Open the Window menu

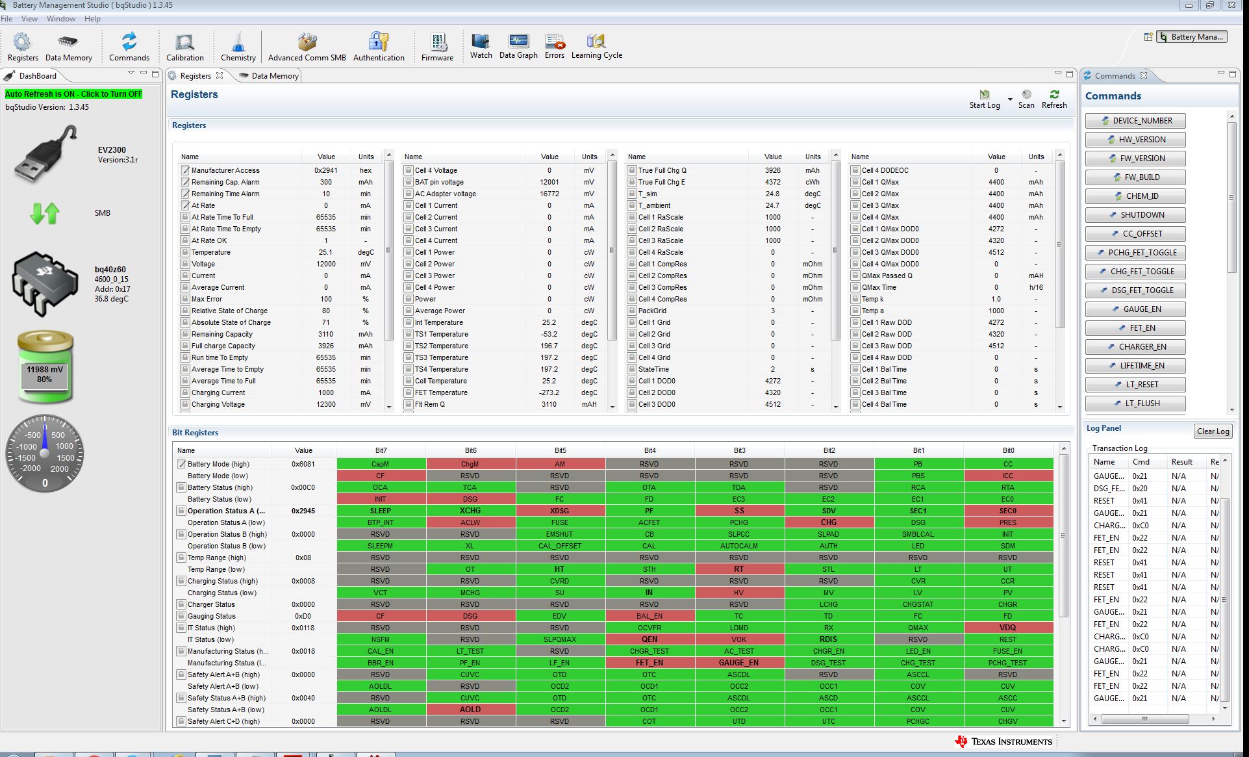click(x=61, y=19)
